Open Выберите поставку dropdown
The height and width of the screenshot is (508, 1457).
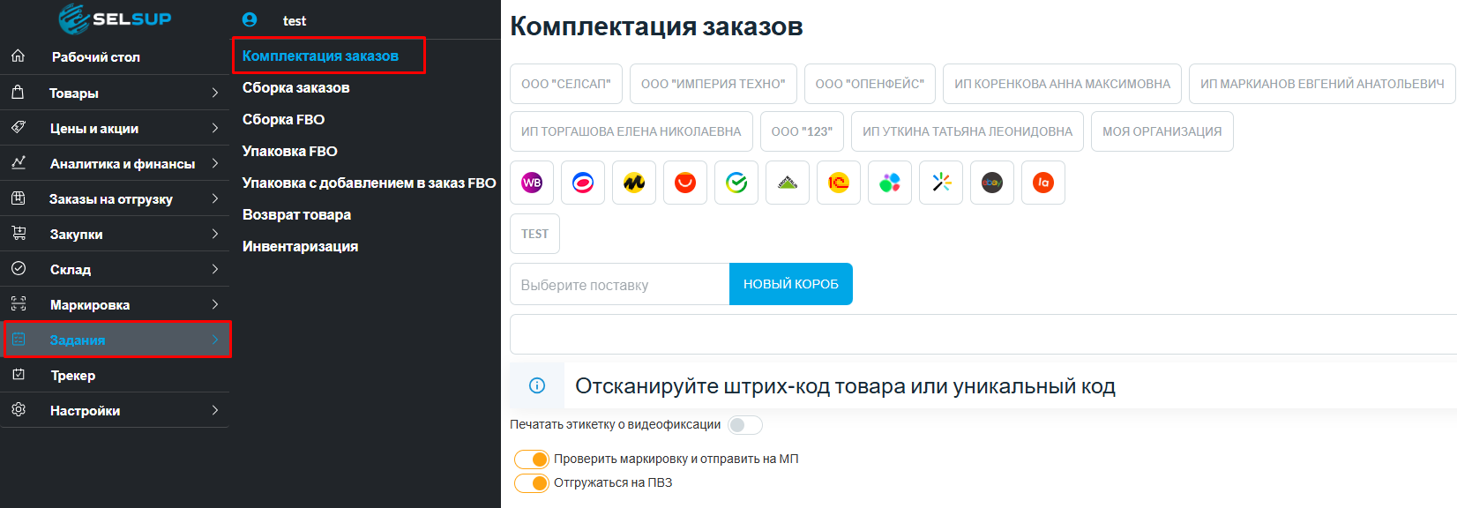[620, 284]
